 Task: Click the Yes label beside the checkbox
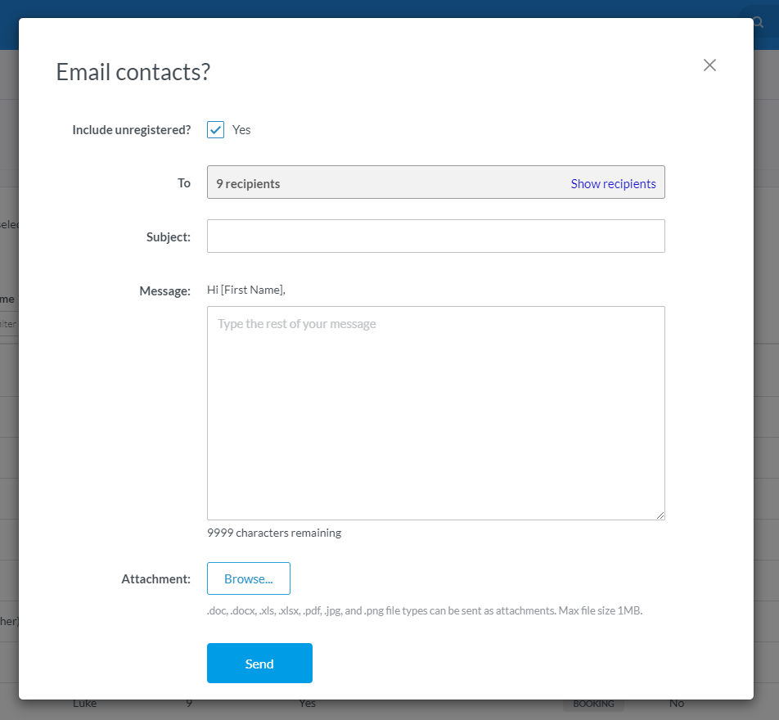point(241,130)
